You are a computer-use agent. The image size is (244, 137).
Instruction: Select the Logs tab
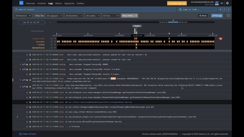coord(51,3)
